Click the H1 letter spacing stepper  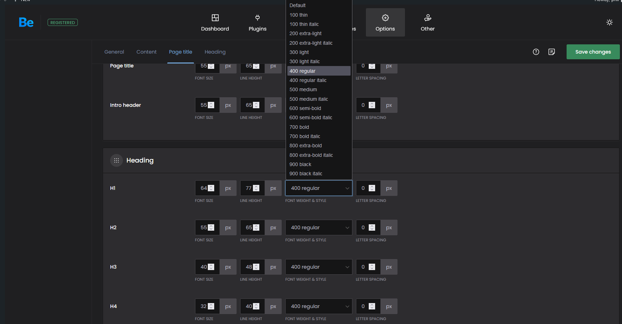(372, 188)
